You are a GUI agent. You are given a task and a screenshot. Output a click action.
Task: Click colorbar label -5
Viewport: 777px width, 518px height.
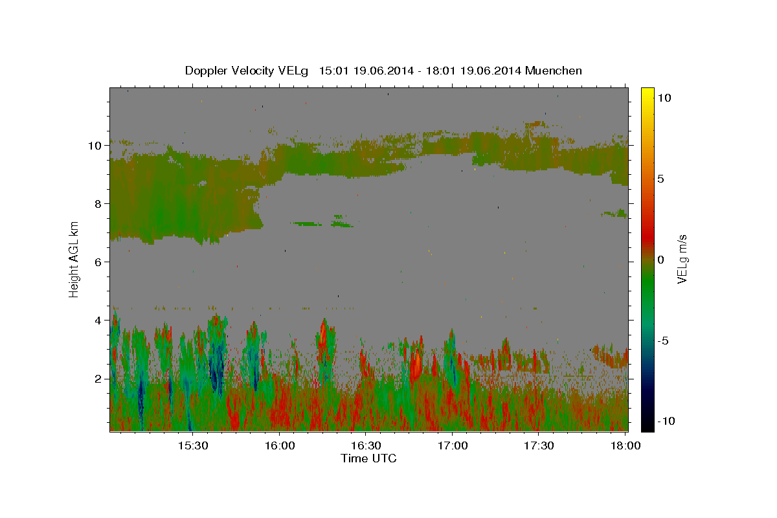point(662,341)
